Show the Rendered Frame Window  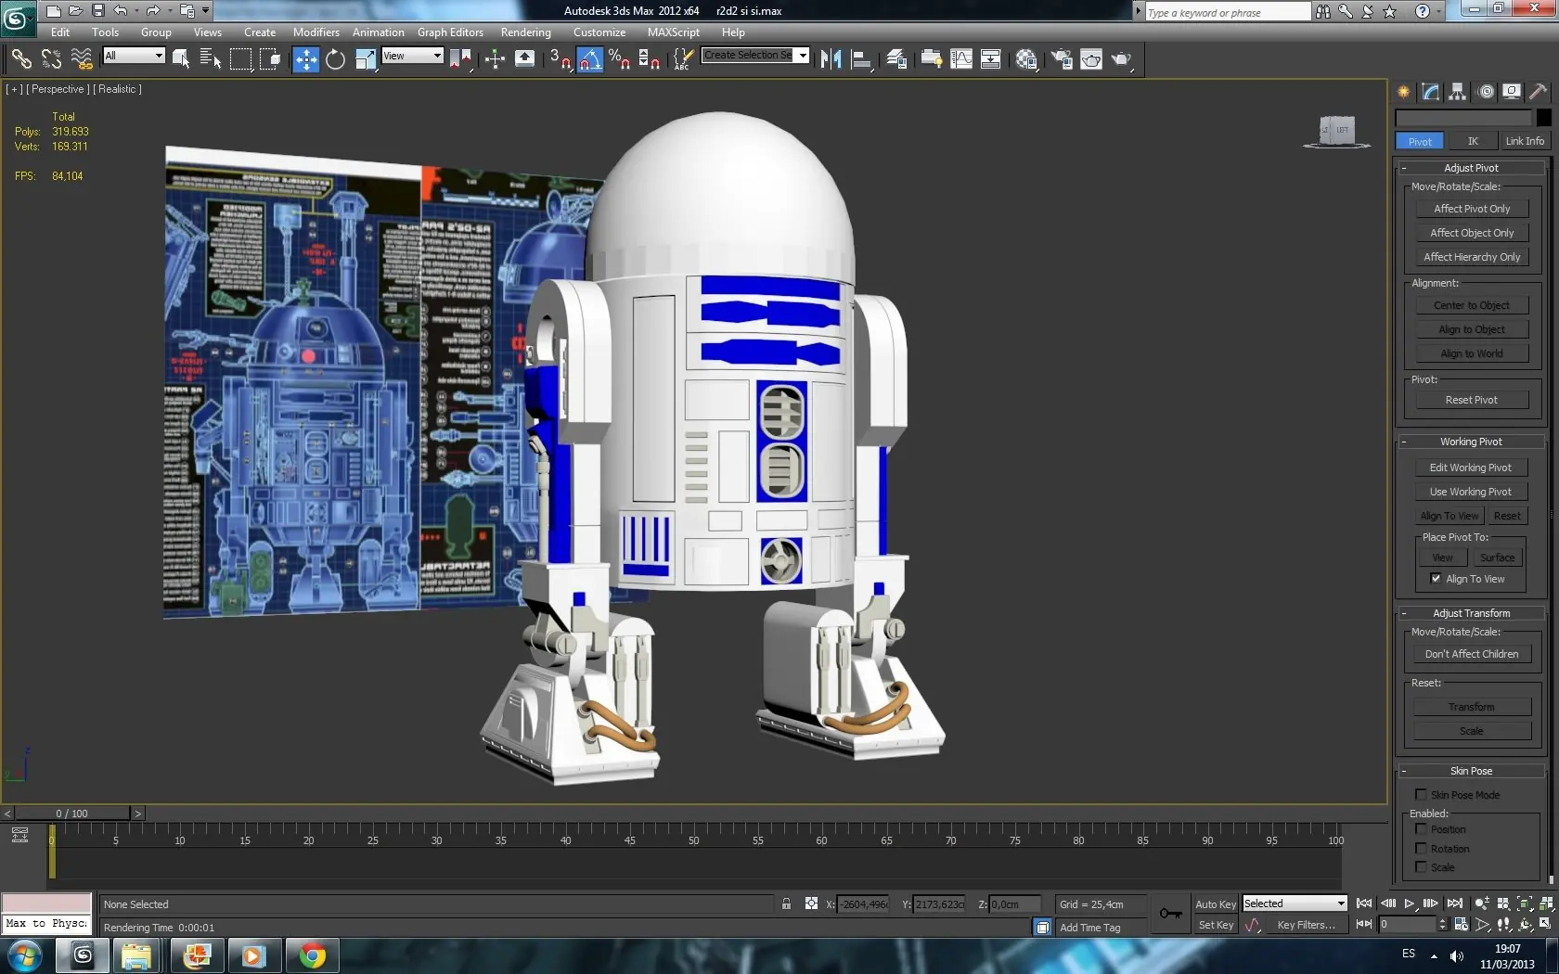1091,59
